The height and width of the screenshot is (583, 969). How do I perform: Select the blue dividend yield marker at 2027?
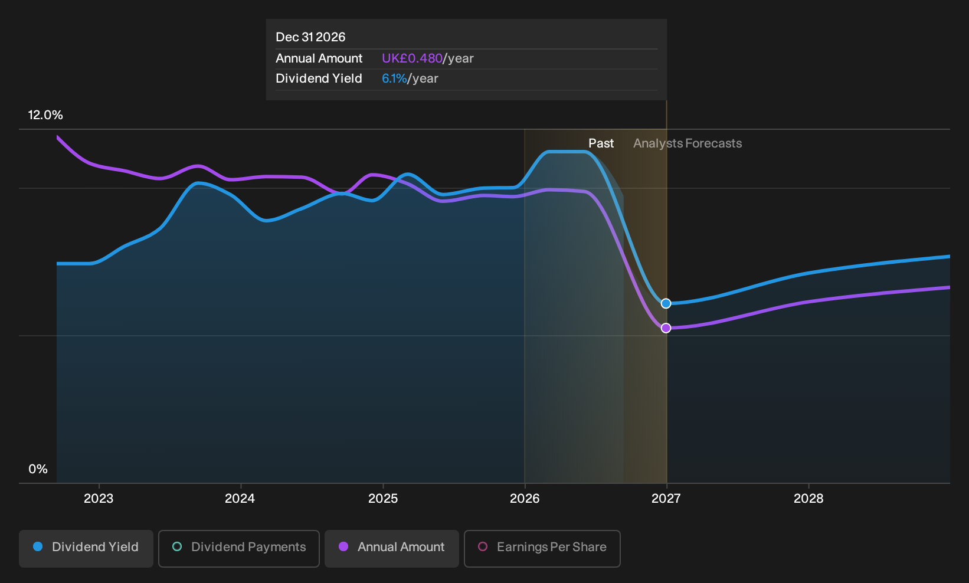pyautogui.click(x=666, y=303)
